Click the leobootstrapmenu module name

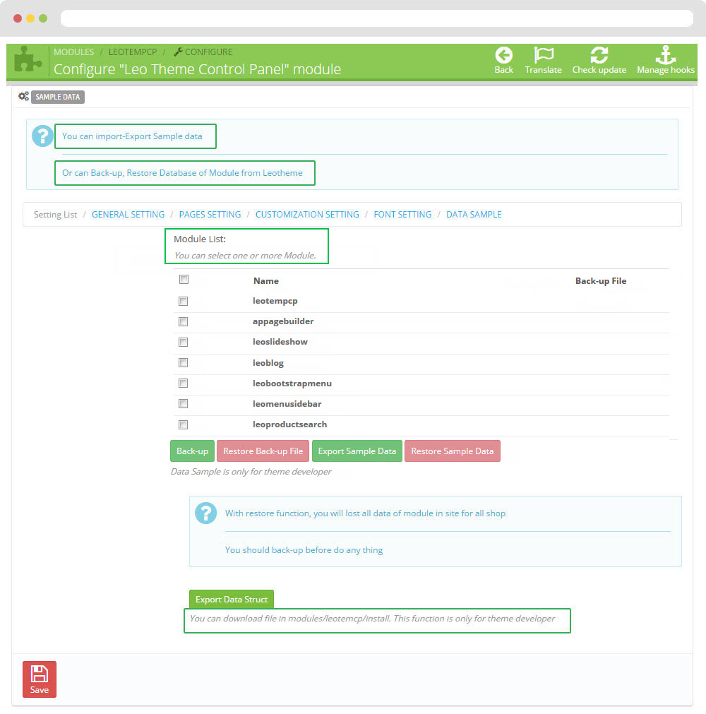(x=292, y=383)
